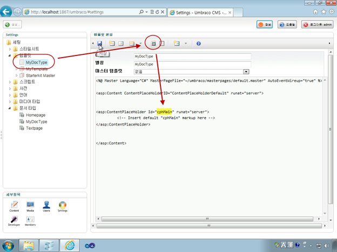Open the Textpage document type
Screen dimensions: 337x252
[x=34, y=128]
